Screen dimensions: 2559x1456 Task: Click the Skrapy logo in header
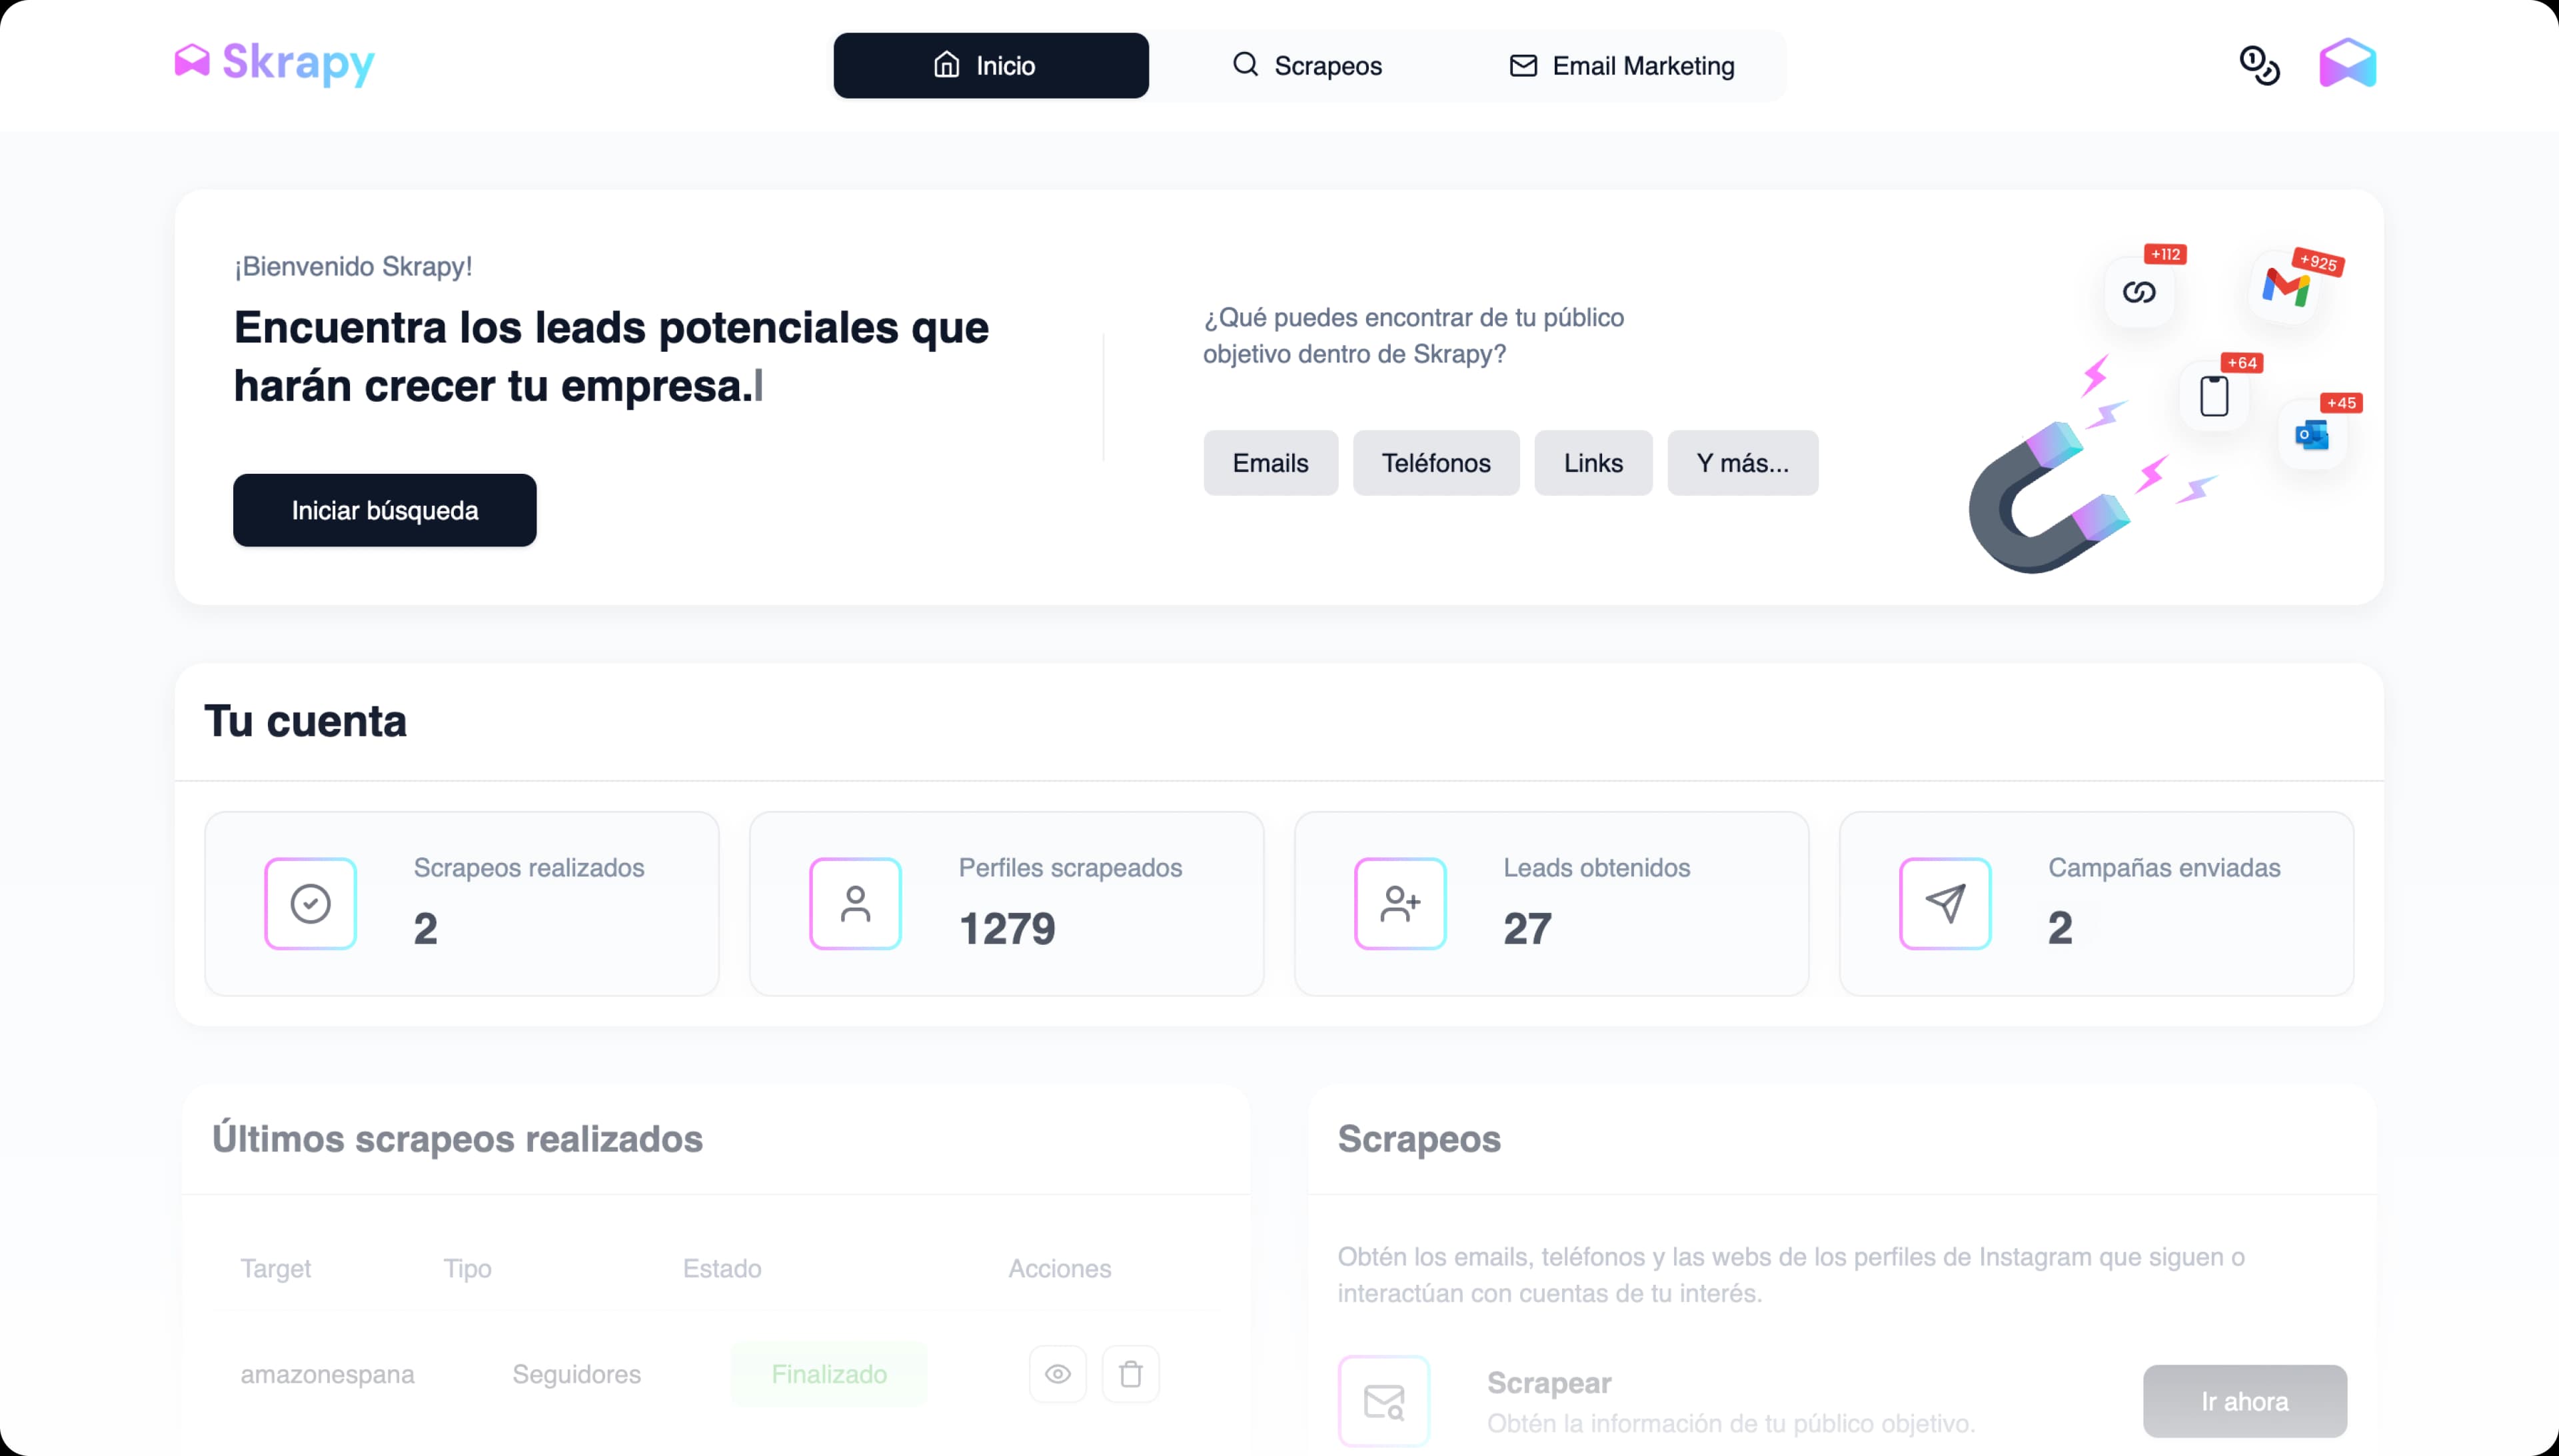click(x=274, y=63)
